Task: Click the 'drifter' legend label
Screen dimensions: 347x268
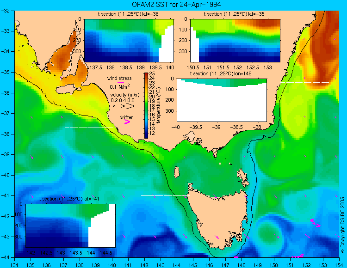Action: pos(126,117)
